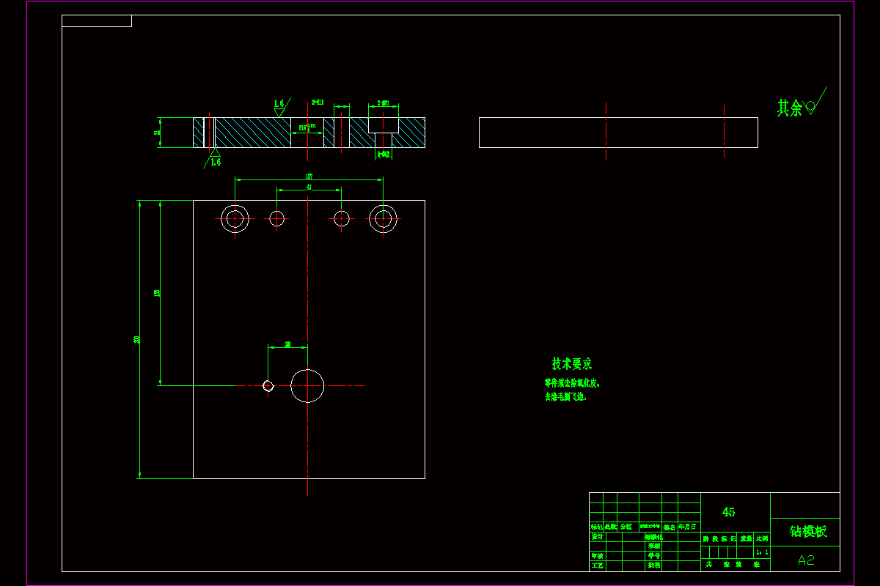Click the 年月日 column header
The height and width of the screenshot is (586, 880).
688,527
